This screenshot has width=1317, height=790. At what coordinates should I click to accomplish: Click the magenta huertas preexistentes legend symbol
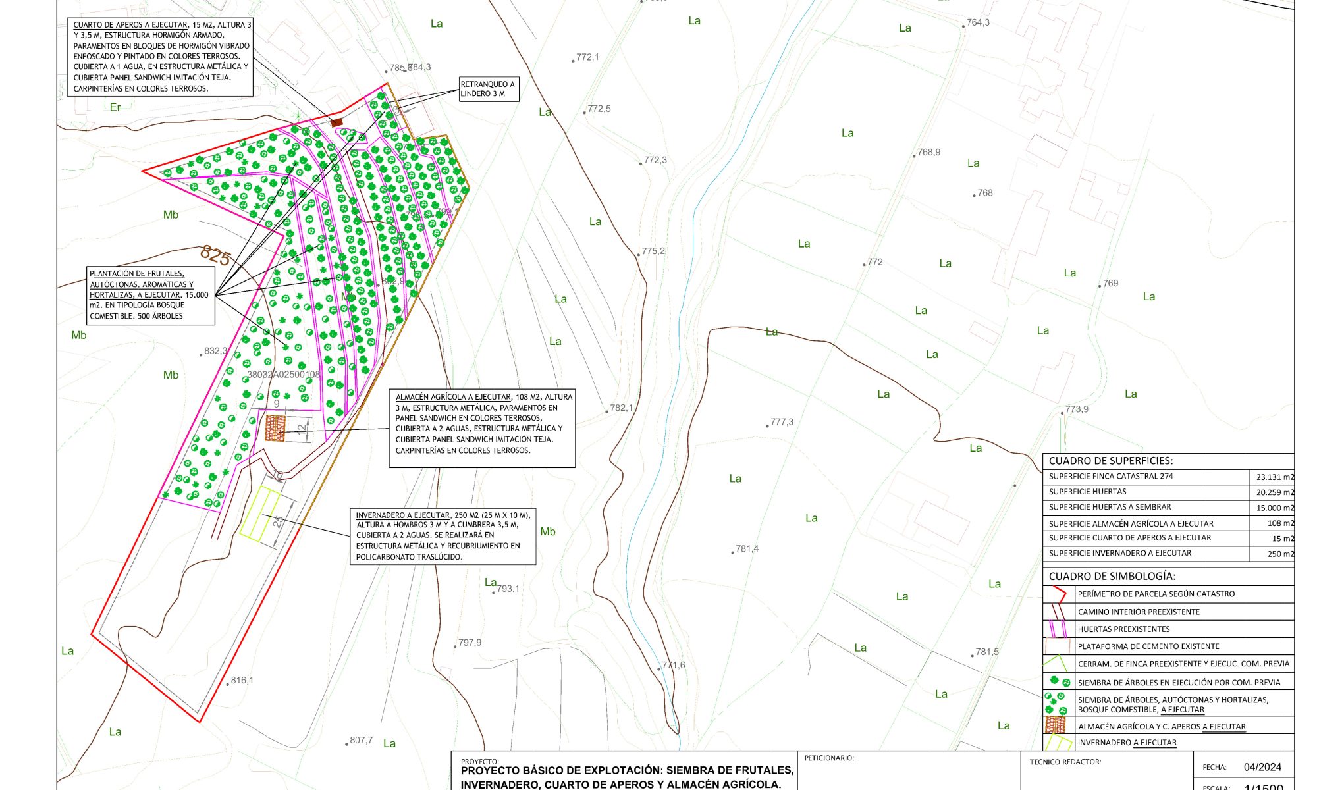pyautogui.click(x=1058, y=629)
